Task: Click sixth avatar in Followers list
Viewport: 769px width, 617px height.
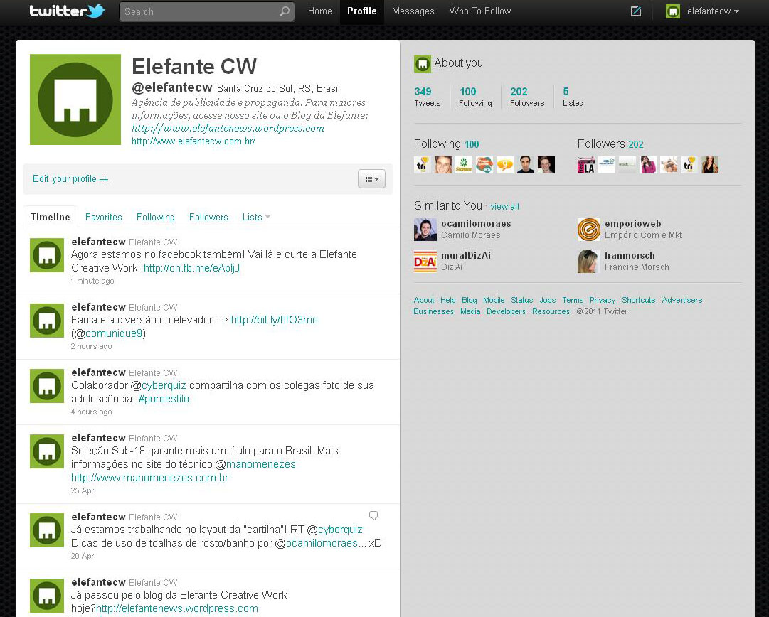Action: click(689, 165)
